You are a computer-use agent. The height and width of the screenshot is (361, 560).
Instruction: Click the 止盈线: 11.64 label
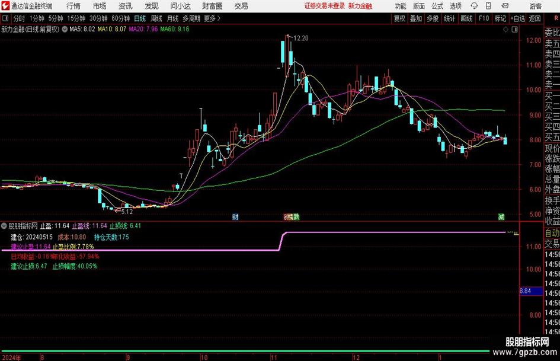pos(89,226)
